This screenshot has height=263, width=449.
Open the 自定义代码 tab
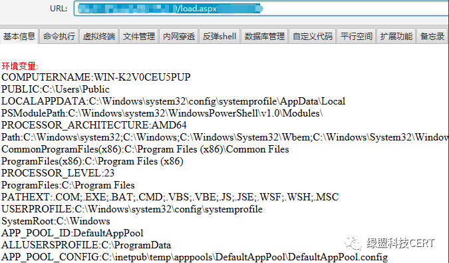tap(313, 37)
